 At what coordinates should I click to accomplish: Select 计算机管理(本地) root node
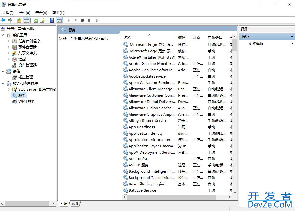[x=21, y=29]
